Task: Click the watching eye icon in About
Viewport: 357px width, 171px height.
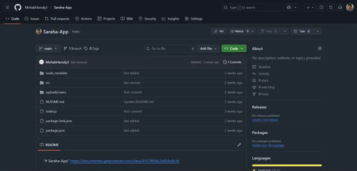Action: click(254, 87)
